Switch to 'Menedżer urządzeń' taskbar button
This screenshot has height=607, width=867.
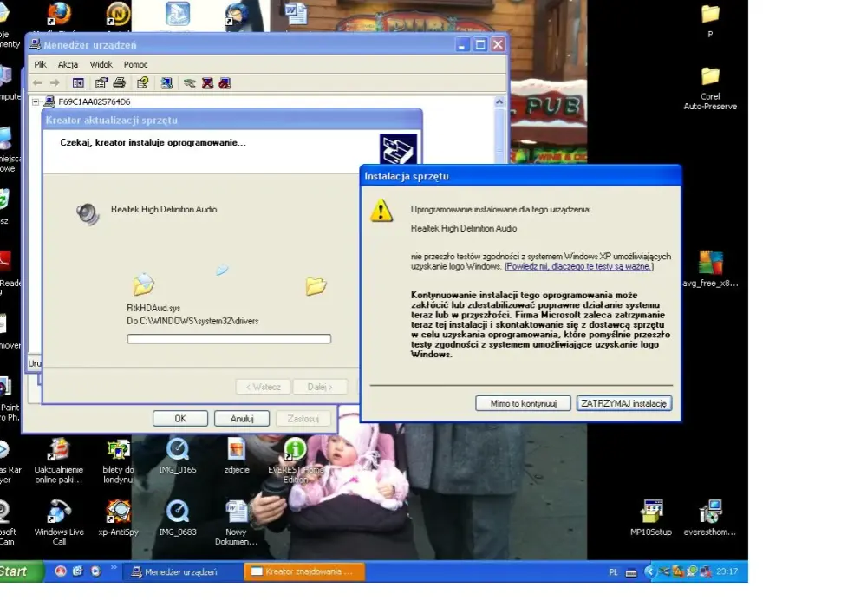(x=182, y=571)
